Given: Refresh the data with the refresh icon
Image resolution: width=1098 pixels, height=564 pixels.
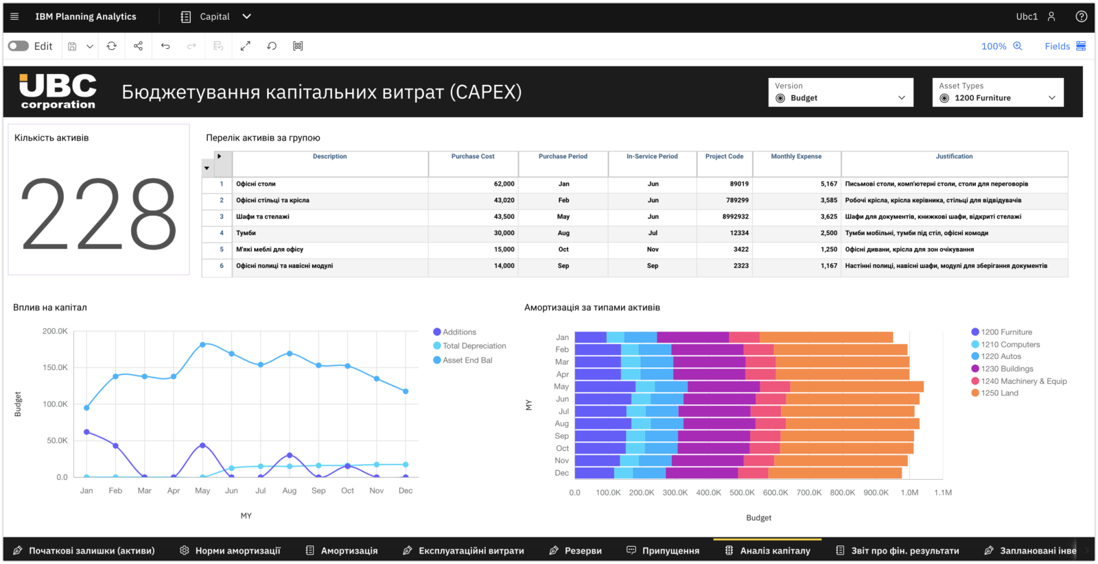Looking at the screenshot, I should [112, 46].
